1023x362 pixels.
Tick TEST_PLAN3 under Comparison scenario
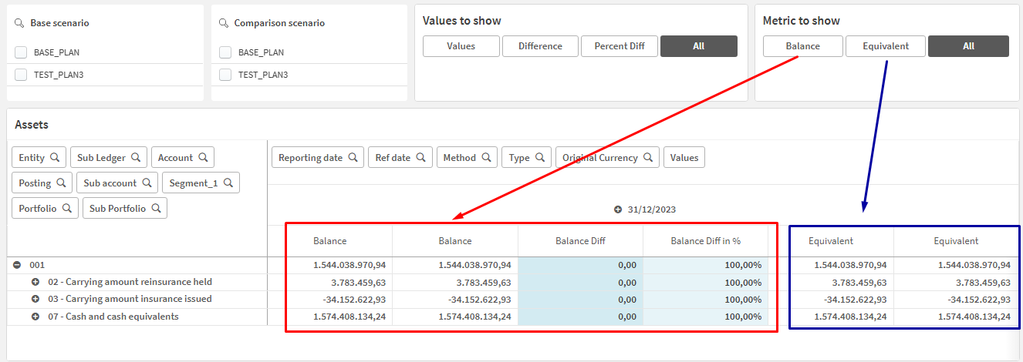point(225,75)
